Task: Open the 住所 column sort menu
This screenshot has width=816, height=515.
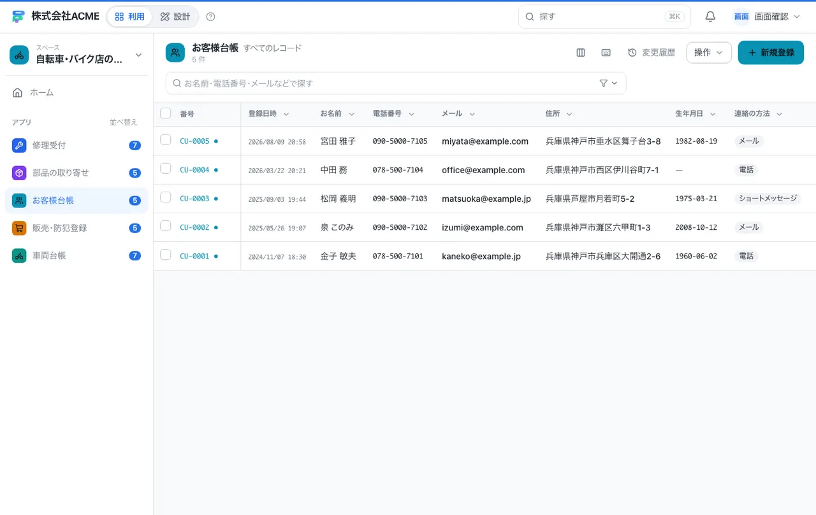Action: click(569, 114)
